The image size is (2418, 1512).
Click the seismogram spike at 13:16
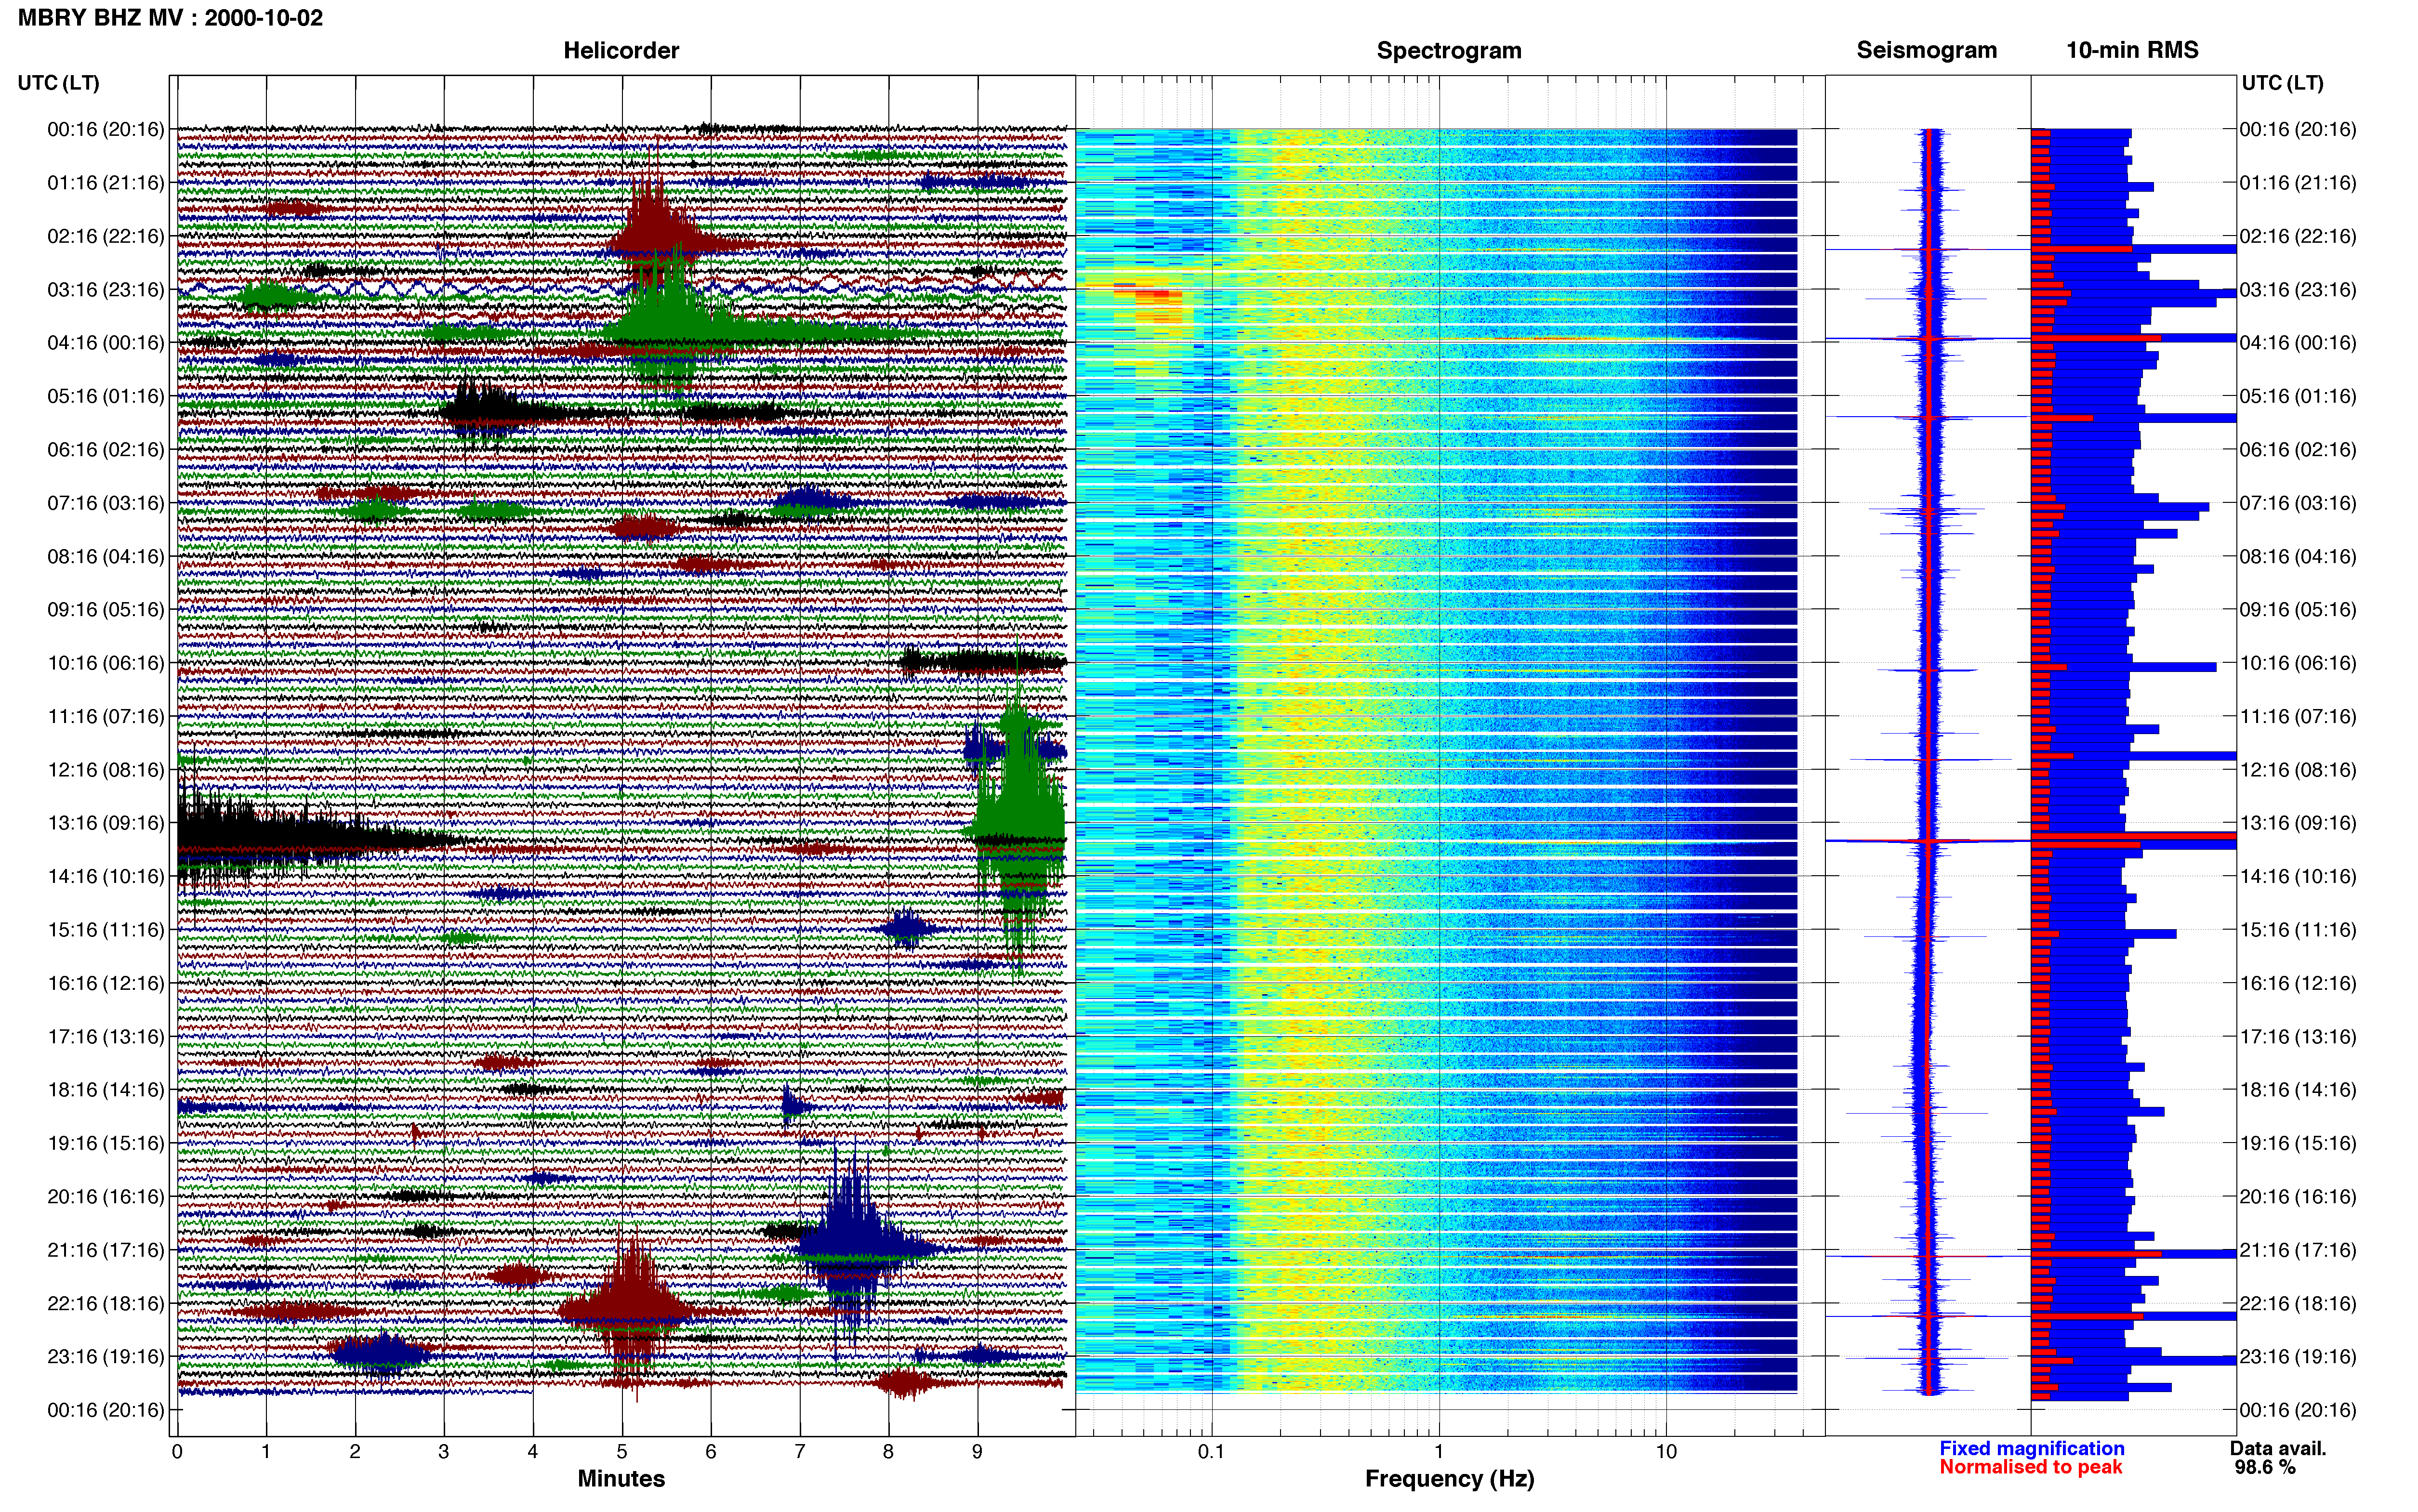click(1928, 841)
